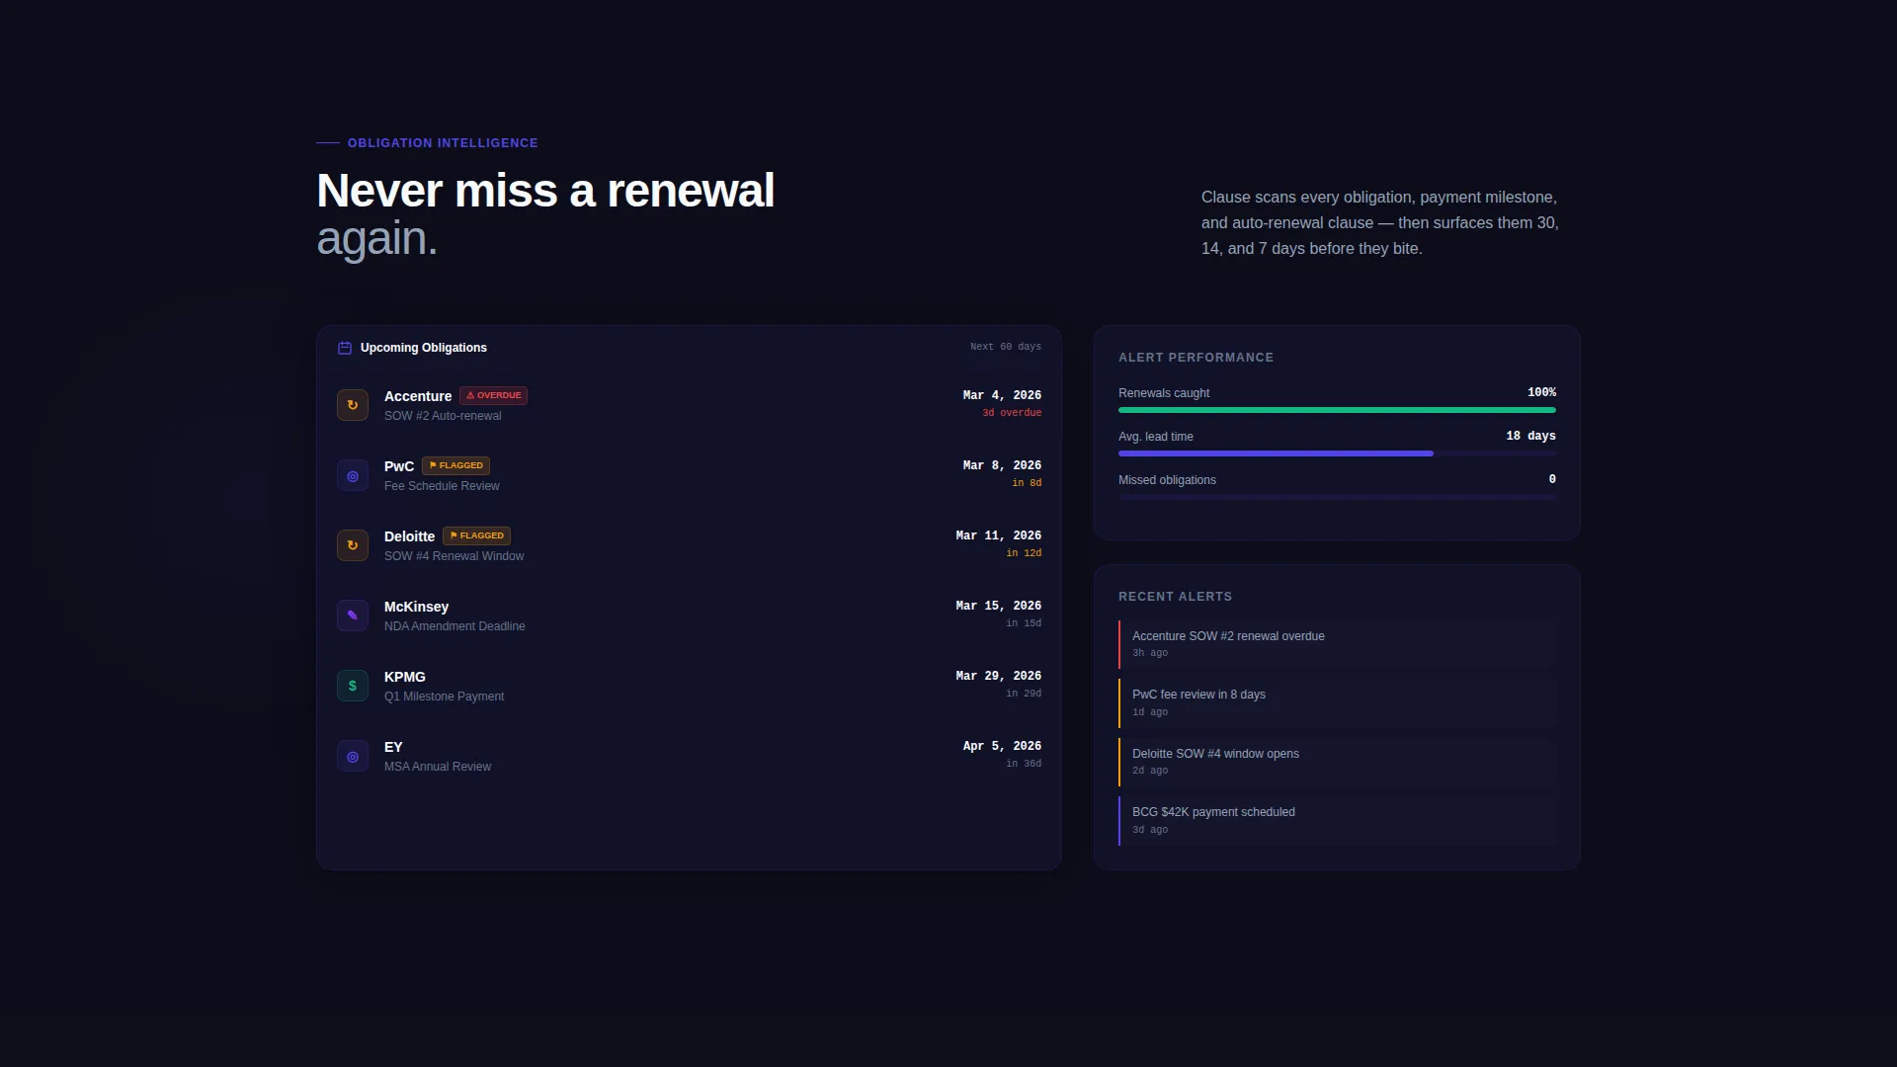Click the FLAGGED badge beside PwC

[x=455, y=465]
